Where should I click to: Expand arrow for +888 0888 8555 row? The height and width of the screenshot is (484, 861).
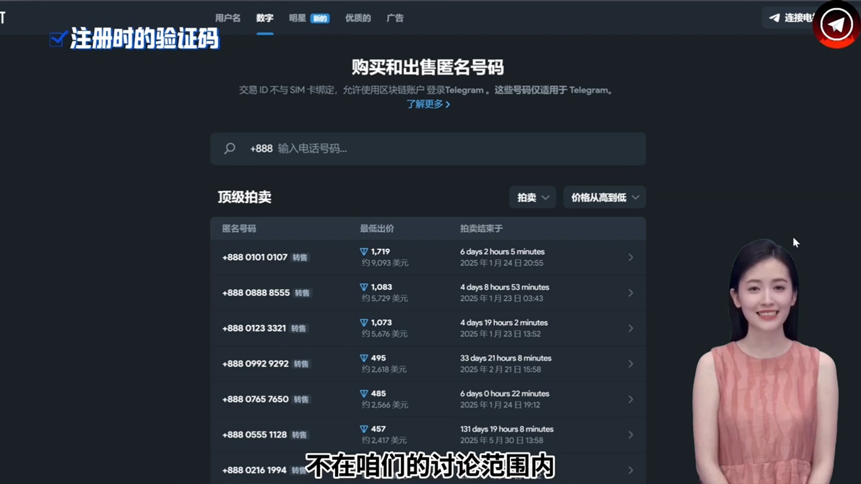pos(631,293)
